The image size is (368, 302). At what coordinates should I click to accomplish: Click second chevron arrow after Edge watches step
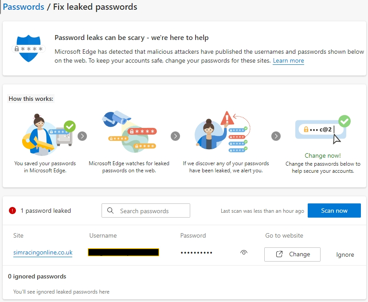175,136
